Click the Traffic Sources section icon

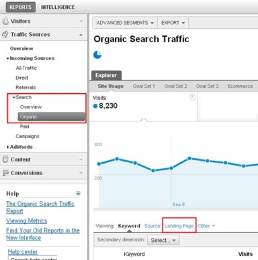(x=5, y=34)
